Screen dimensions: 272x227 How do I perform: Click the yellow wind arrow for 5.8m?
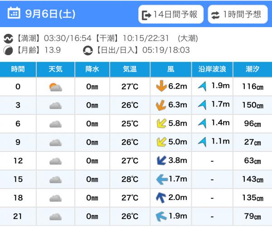pos(160,123)
